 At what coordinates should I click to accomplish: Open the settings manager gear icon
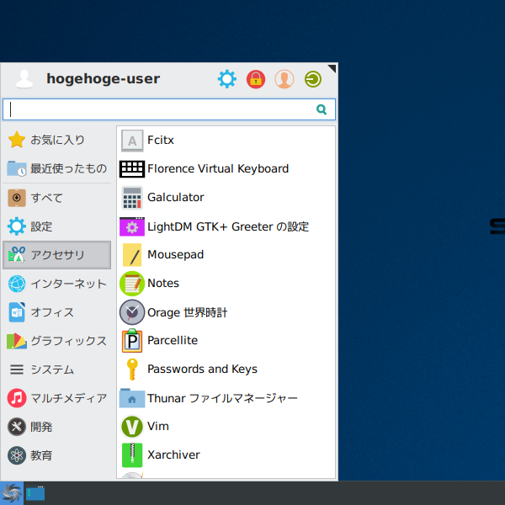coord(226,79)
